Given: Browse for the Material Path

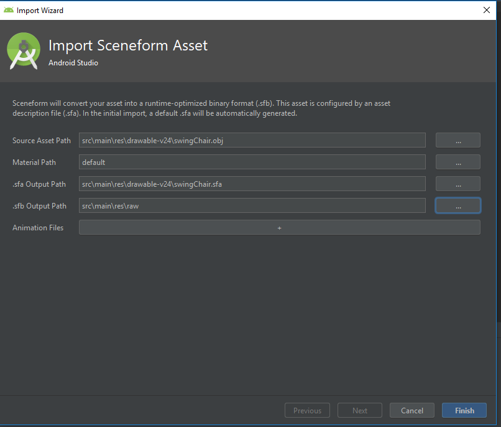Looking at the screenshot, I should 458,162.
